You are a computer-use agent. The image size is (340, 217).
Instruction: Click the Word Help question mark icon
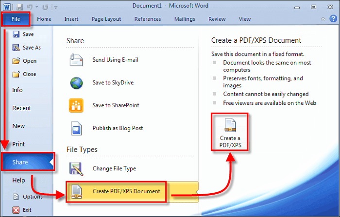[333, 19]
